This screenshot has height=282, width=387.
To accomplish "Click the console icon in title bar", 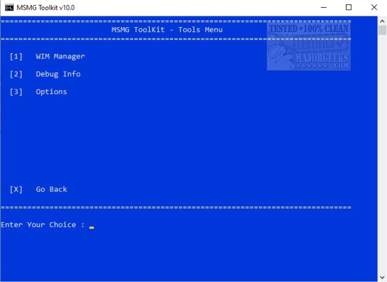I will point(10,8).
